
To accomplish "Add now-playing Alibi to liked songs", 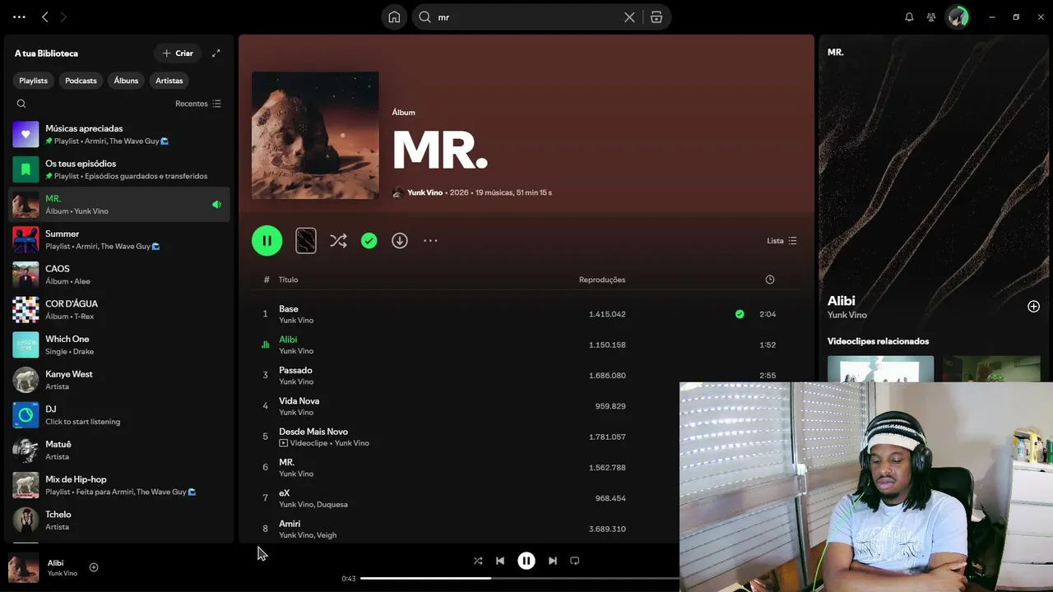I will coord(94,567).
